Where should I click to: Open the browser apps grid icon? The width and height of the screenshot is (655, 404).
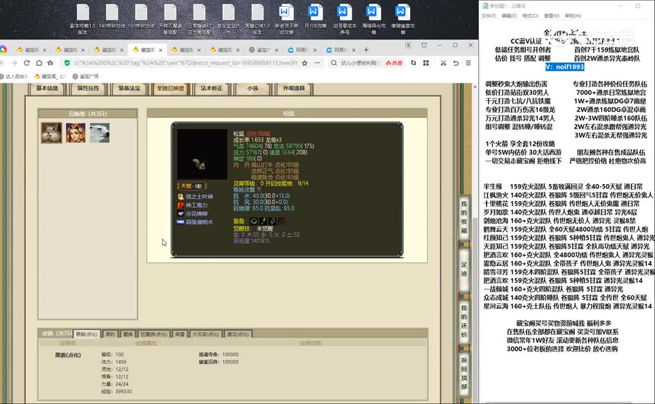pyautogui.click(x=426, y=63)
